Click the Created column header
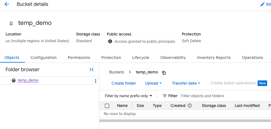271x129 pixels. [178, 106]
